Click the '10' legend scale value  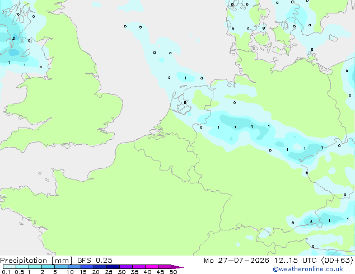pyautogui.click(x=70, y=272)
